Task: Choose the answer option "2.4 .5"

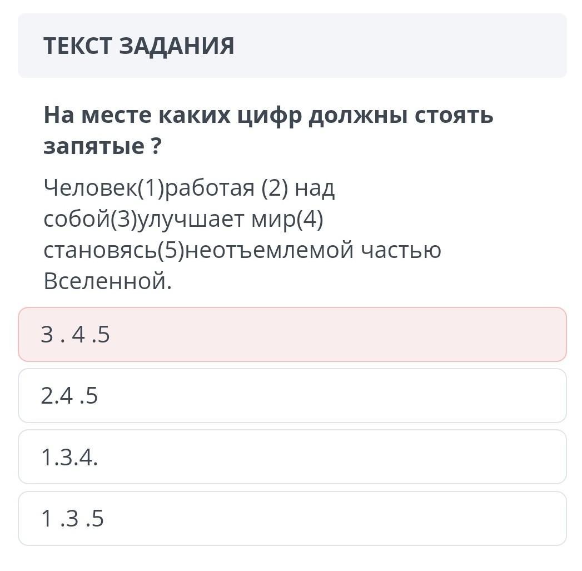Action: (292, 396)
